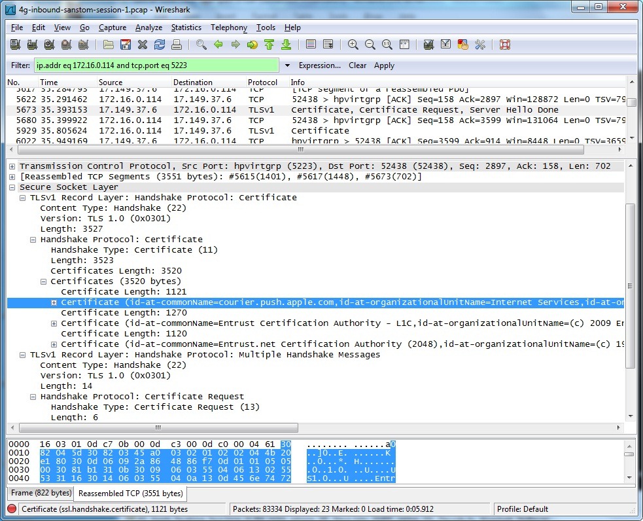Open a capture file folder icon
The width and height of the screenshot is (643, 521).
click(109, 45)
